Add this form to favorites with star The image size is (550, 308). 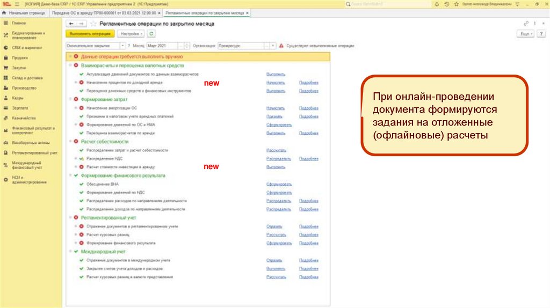tap(93, 24)
